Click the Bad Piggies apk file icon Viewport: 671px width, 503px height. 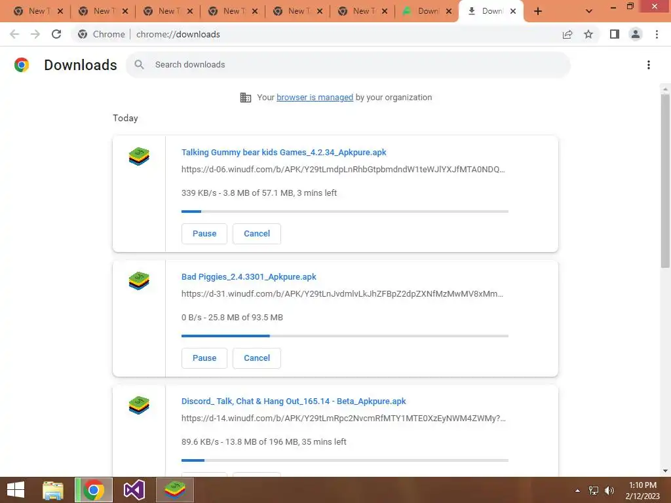[139, 281]
